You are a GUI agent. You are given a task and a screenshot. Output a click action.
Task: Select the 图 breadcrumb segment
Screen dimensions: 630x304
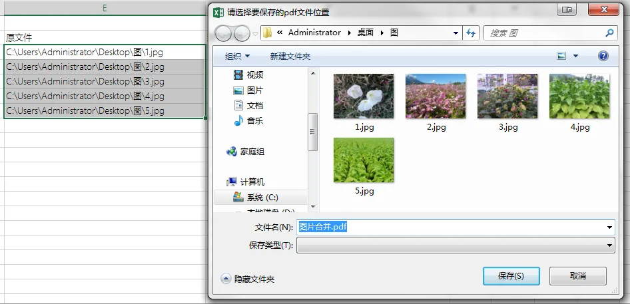[x=394, y=33]
